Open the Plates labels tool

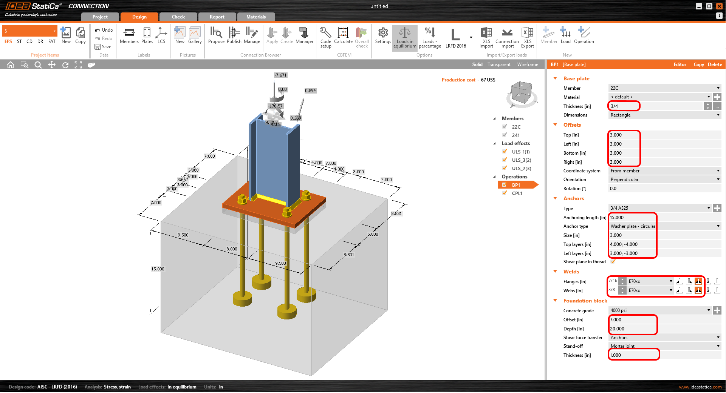pos(147,36)
